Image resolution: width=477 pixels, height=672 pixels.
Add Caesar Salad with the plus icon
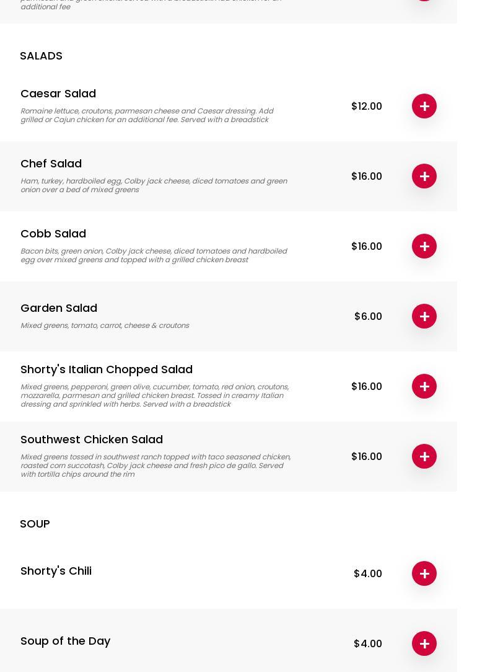(424, 106)
